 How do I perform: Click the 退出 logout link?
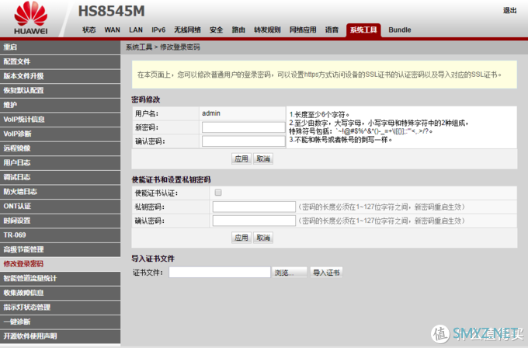coord(510,10)
